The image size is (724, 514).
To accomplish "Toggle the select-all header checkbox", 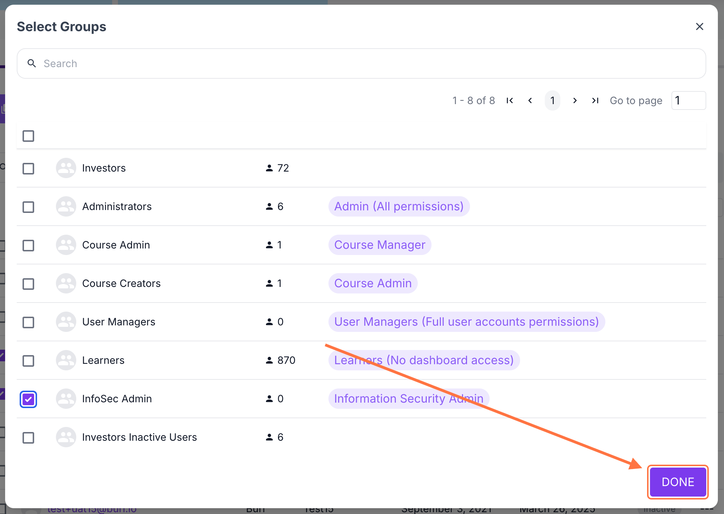I will (x=28, y=136).
